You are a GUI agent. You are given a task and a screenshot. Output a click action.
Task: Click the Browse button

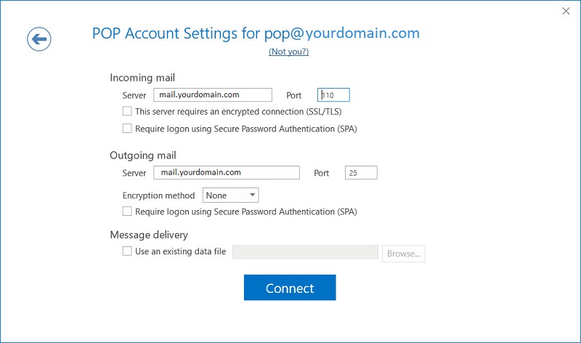[x=403, y=253]
